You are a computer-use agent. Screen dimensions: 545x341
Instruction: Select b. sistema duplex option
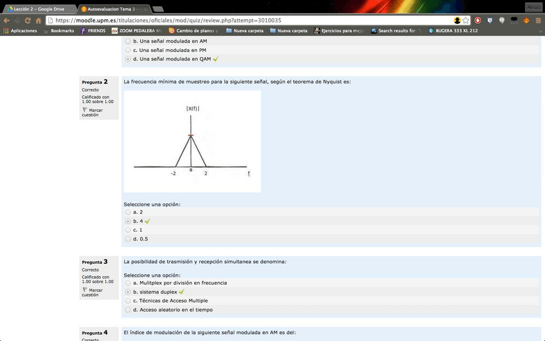pos(128,292)
